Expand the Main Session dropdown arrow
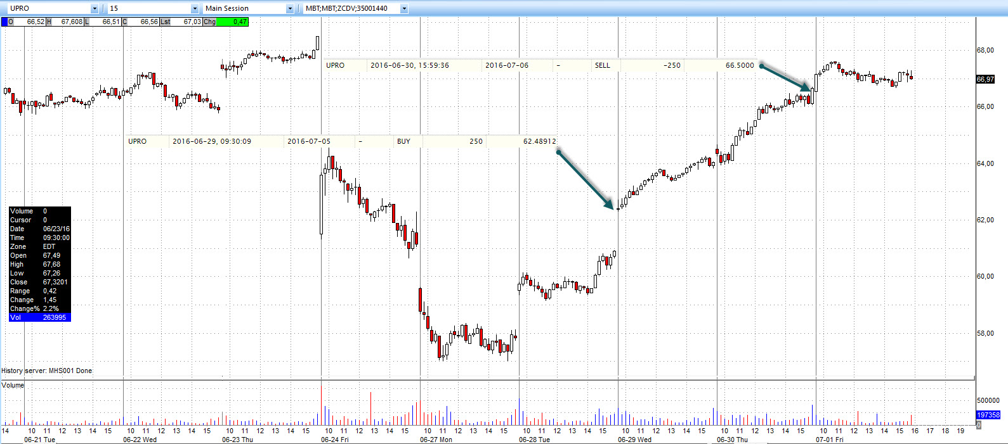Viewport: 1008px width, 444px height. [x=290, y=8]
